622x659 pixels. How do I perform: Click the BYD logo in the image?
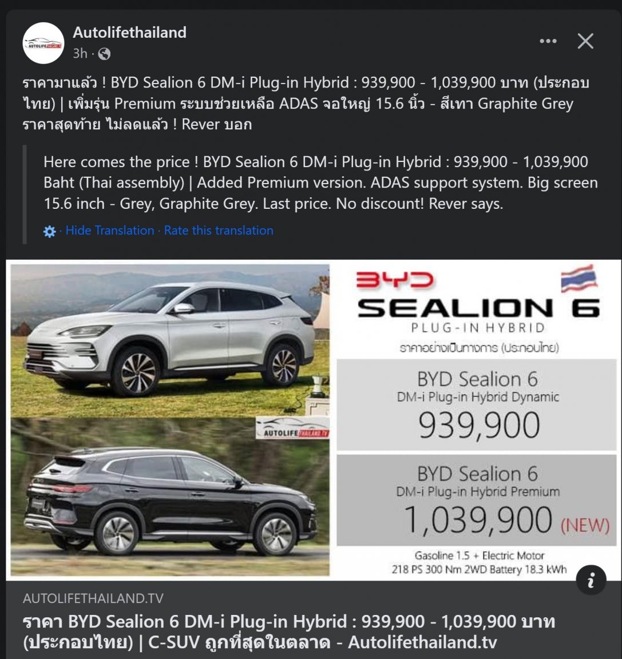click(394, 280)
